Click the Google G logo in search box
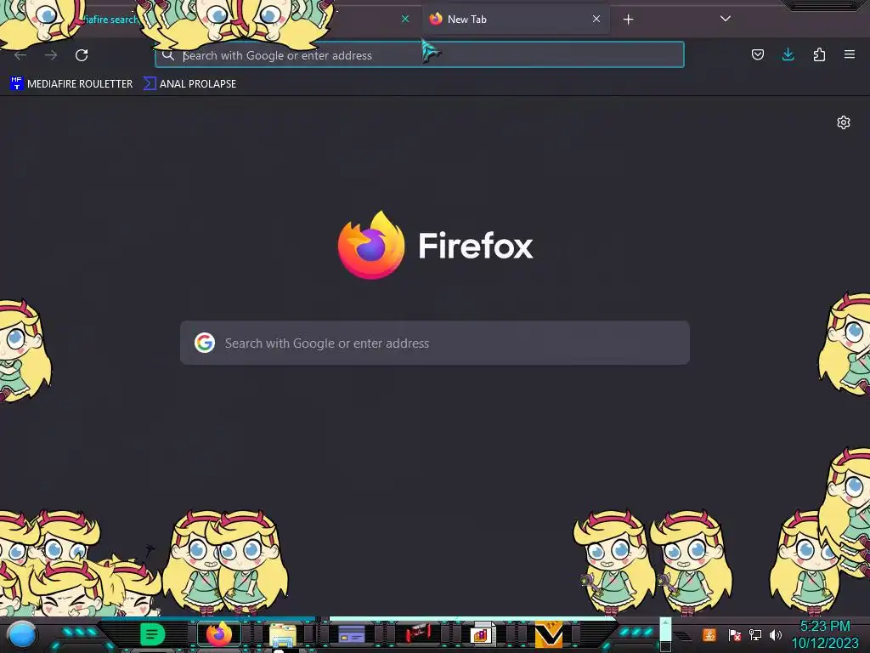 pyautogui.click(x=205, y=344)
